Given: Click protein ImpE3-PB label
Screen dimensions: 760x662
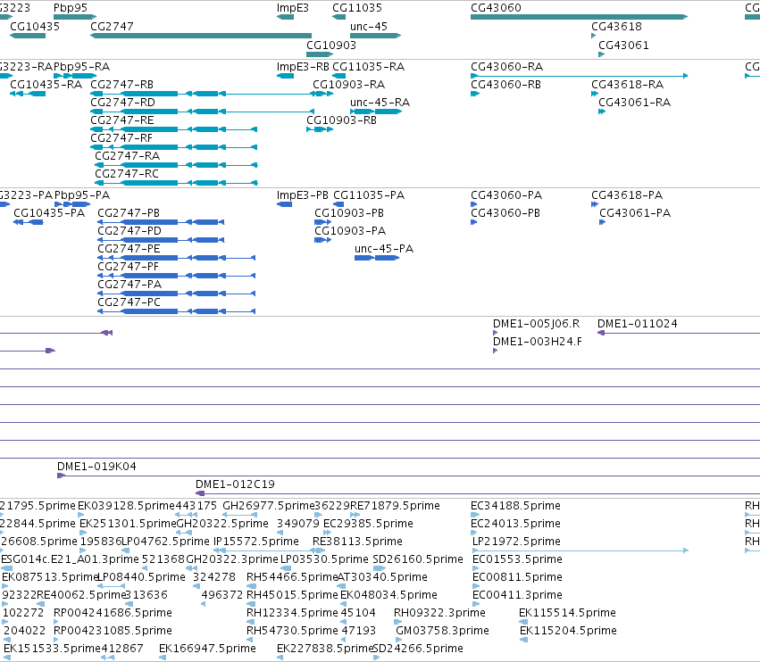Looking at the screenshot, I should coord(303,195).
